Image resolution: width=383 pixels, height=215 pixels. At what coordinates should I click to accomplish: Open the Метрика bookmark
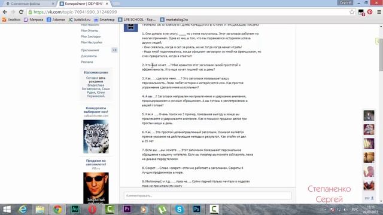[34, 20]
